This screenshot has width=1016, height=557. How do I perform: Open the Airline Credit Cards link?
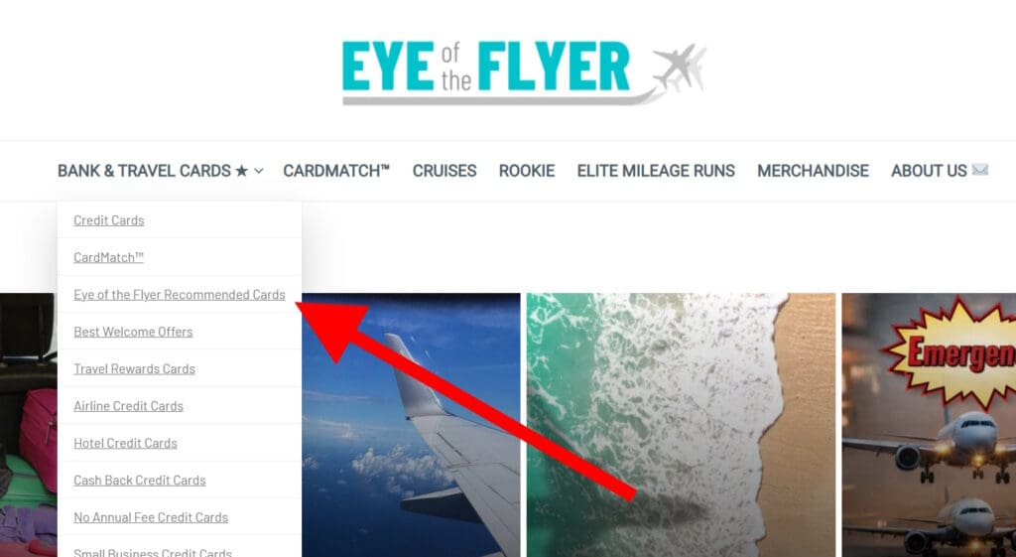[128, 406]
